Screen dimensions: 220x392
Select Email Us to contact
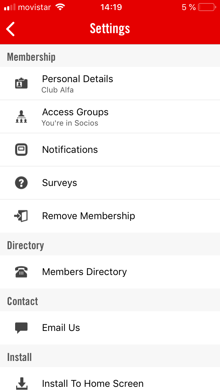tap(61, 328)
